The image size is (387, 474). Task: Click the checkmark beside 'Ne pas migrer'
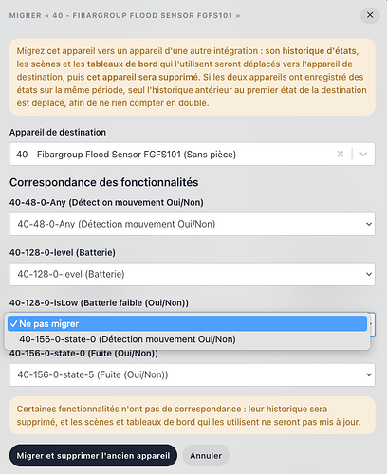coord(13,324)
